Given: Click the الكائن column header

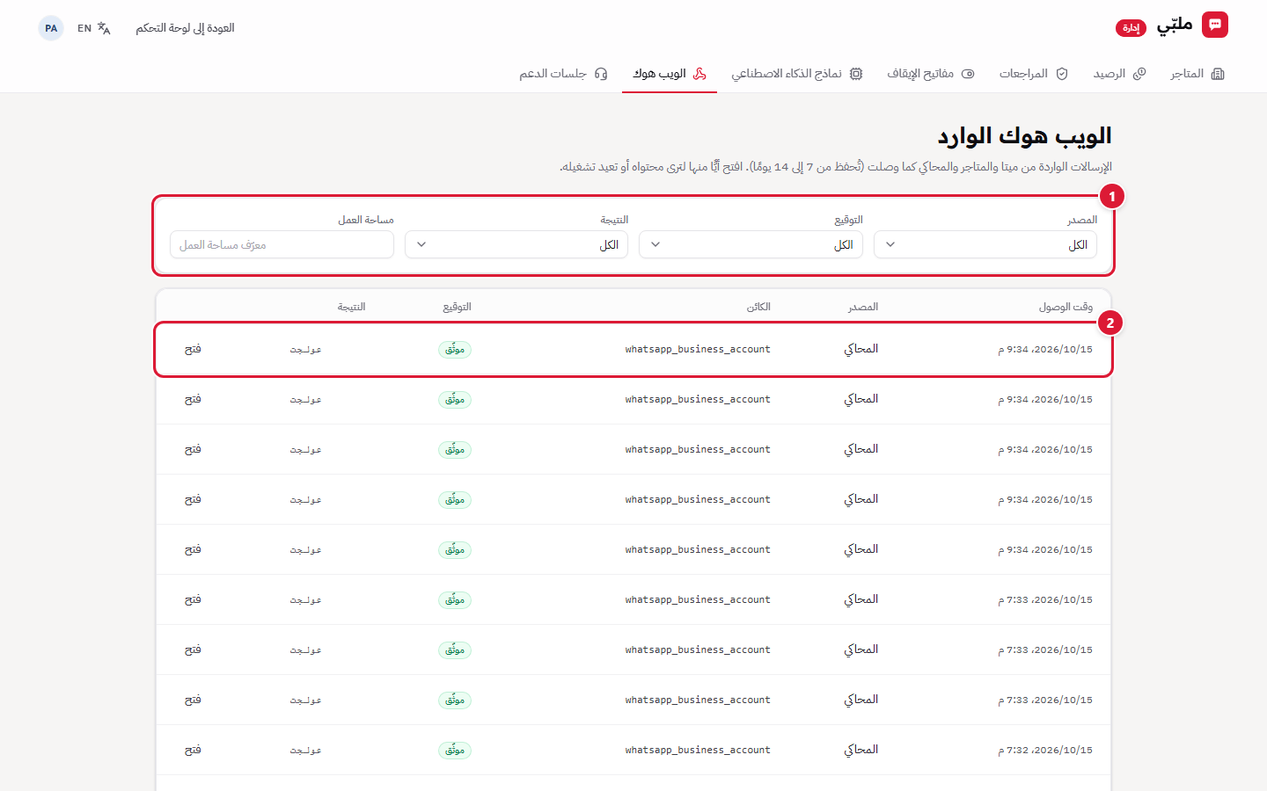Looking at the screenshot, I should [758, 307].
